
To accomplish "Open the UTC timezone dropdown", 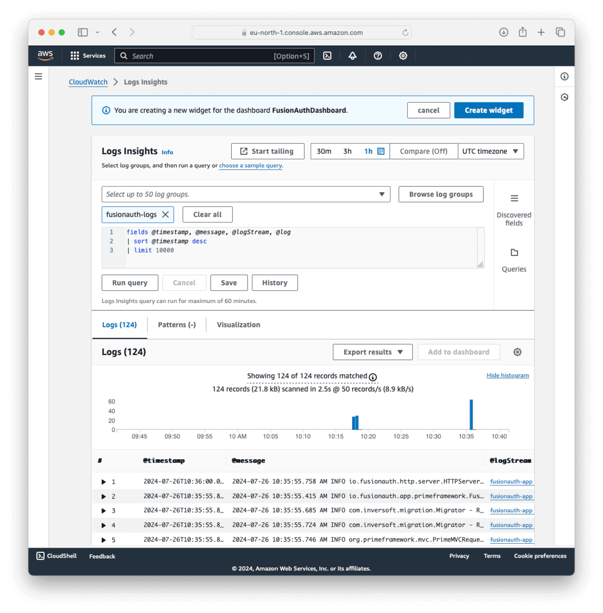I will coord(491,151).
